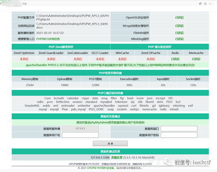This screenshot has height=172, width=217.
Task: Click the 数据库测试结果 section header
Action: (110, 151)
